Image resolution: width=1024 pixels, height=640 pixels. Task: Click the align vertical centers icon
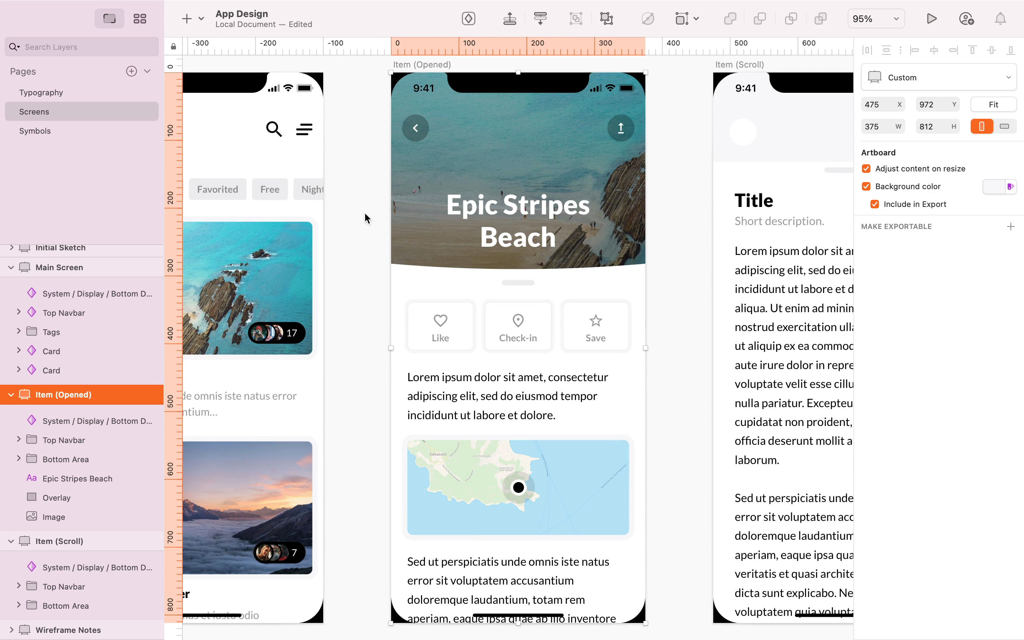tap(991, 50)
